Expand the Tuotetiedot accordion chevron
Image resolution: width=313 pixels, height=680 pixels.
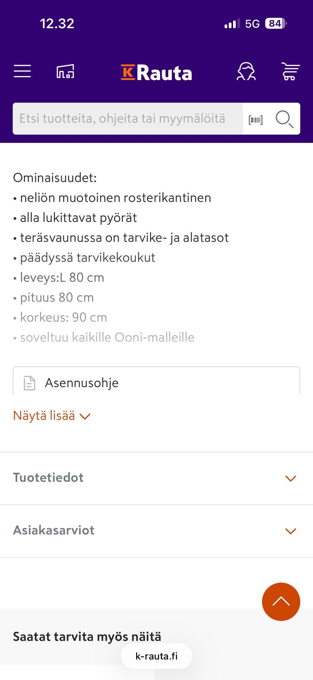tap(290, 478)
